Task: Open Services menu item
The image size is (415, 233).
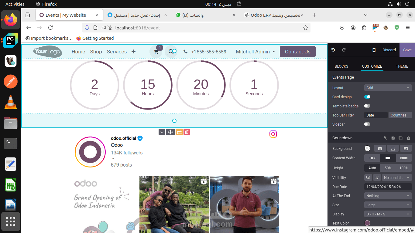Action: [117, 52]
